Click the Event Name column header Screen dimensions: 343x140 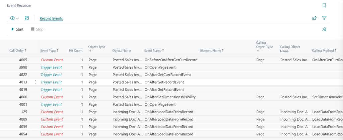click(154, 50)
